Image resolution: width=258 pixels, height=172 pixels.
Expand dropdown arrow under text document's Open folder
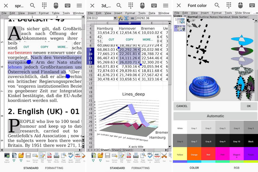pyautogui.click(x=21, y=161)
